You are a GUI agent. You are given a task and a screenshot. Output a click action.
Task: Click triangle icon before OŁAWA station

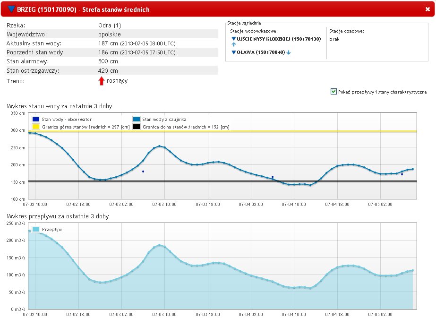(233, 52)
